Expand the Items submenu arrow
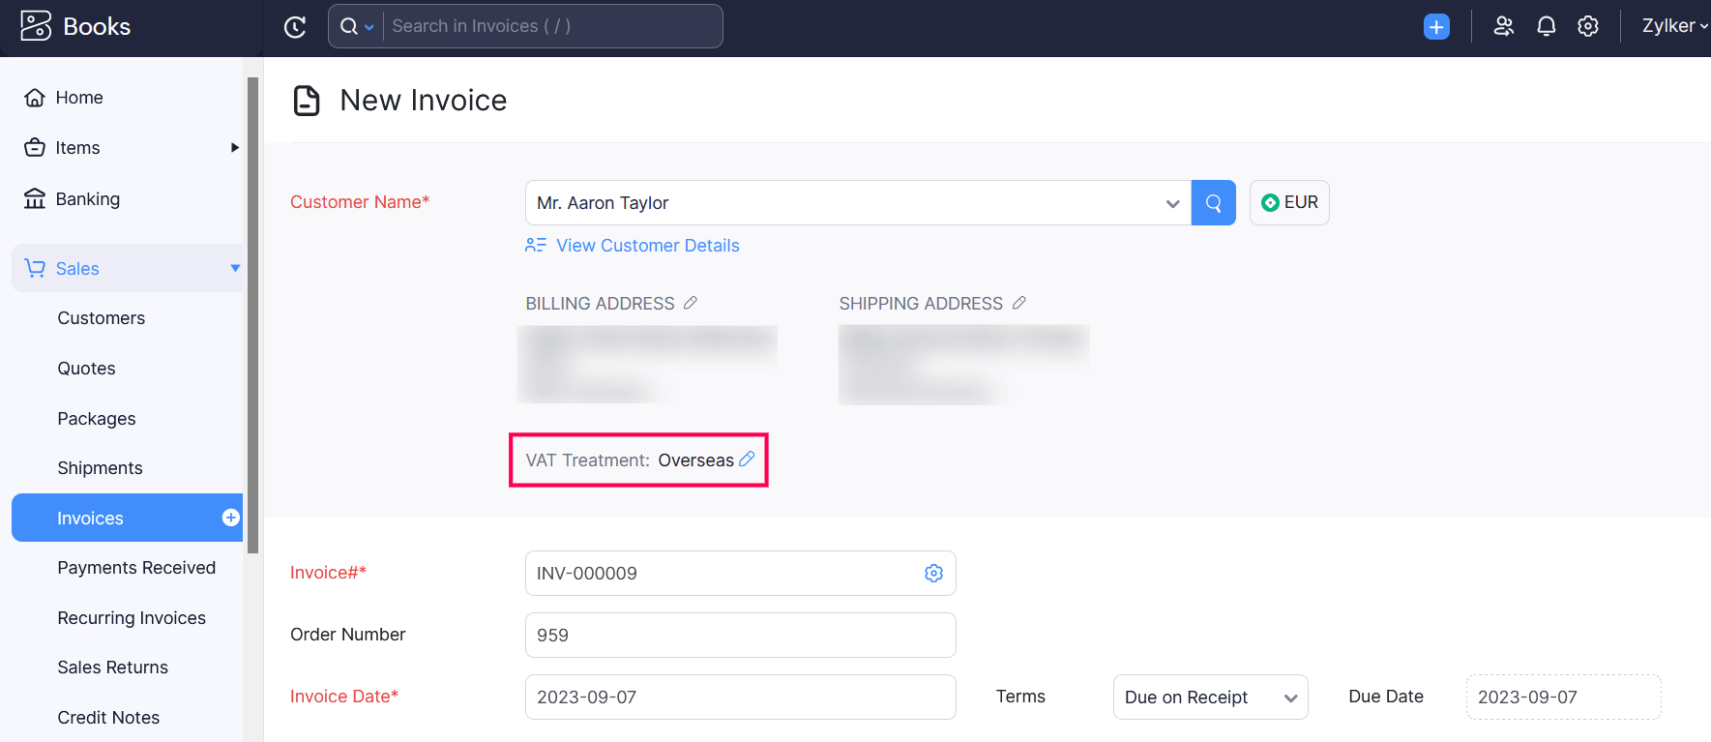The image size is (1711, 742). pyautogui.click(x=234, y=148)
